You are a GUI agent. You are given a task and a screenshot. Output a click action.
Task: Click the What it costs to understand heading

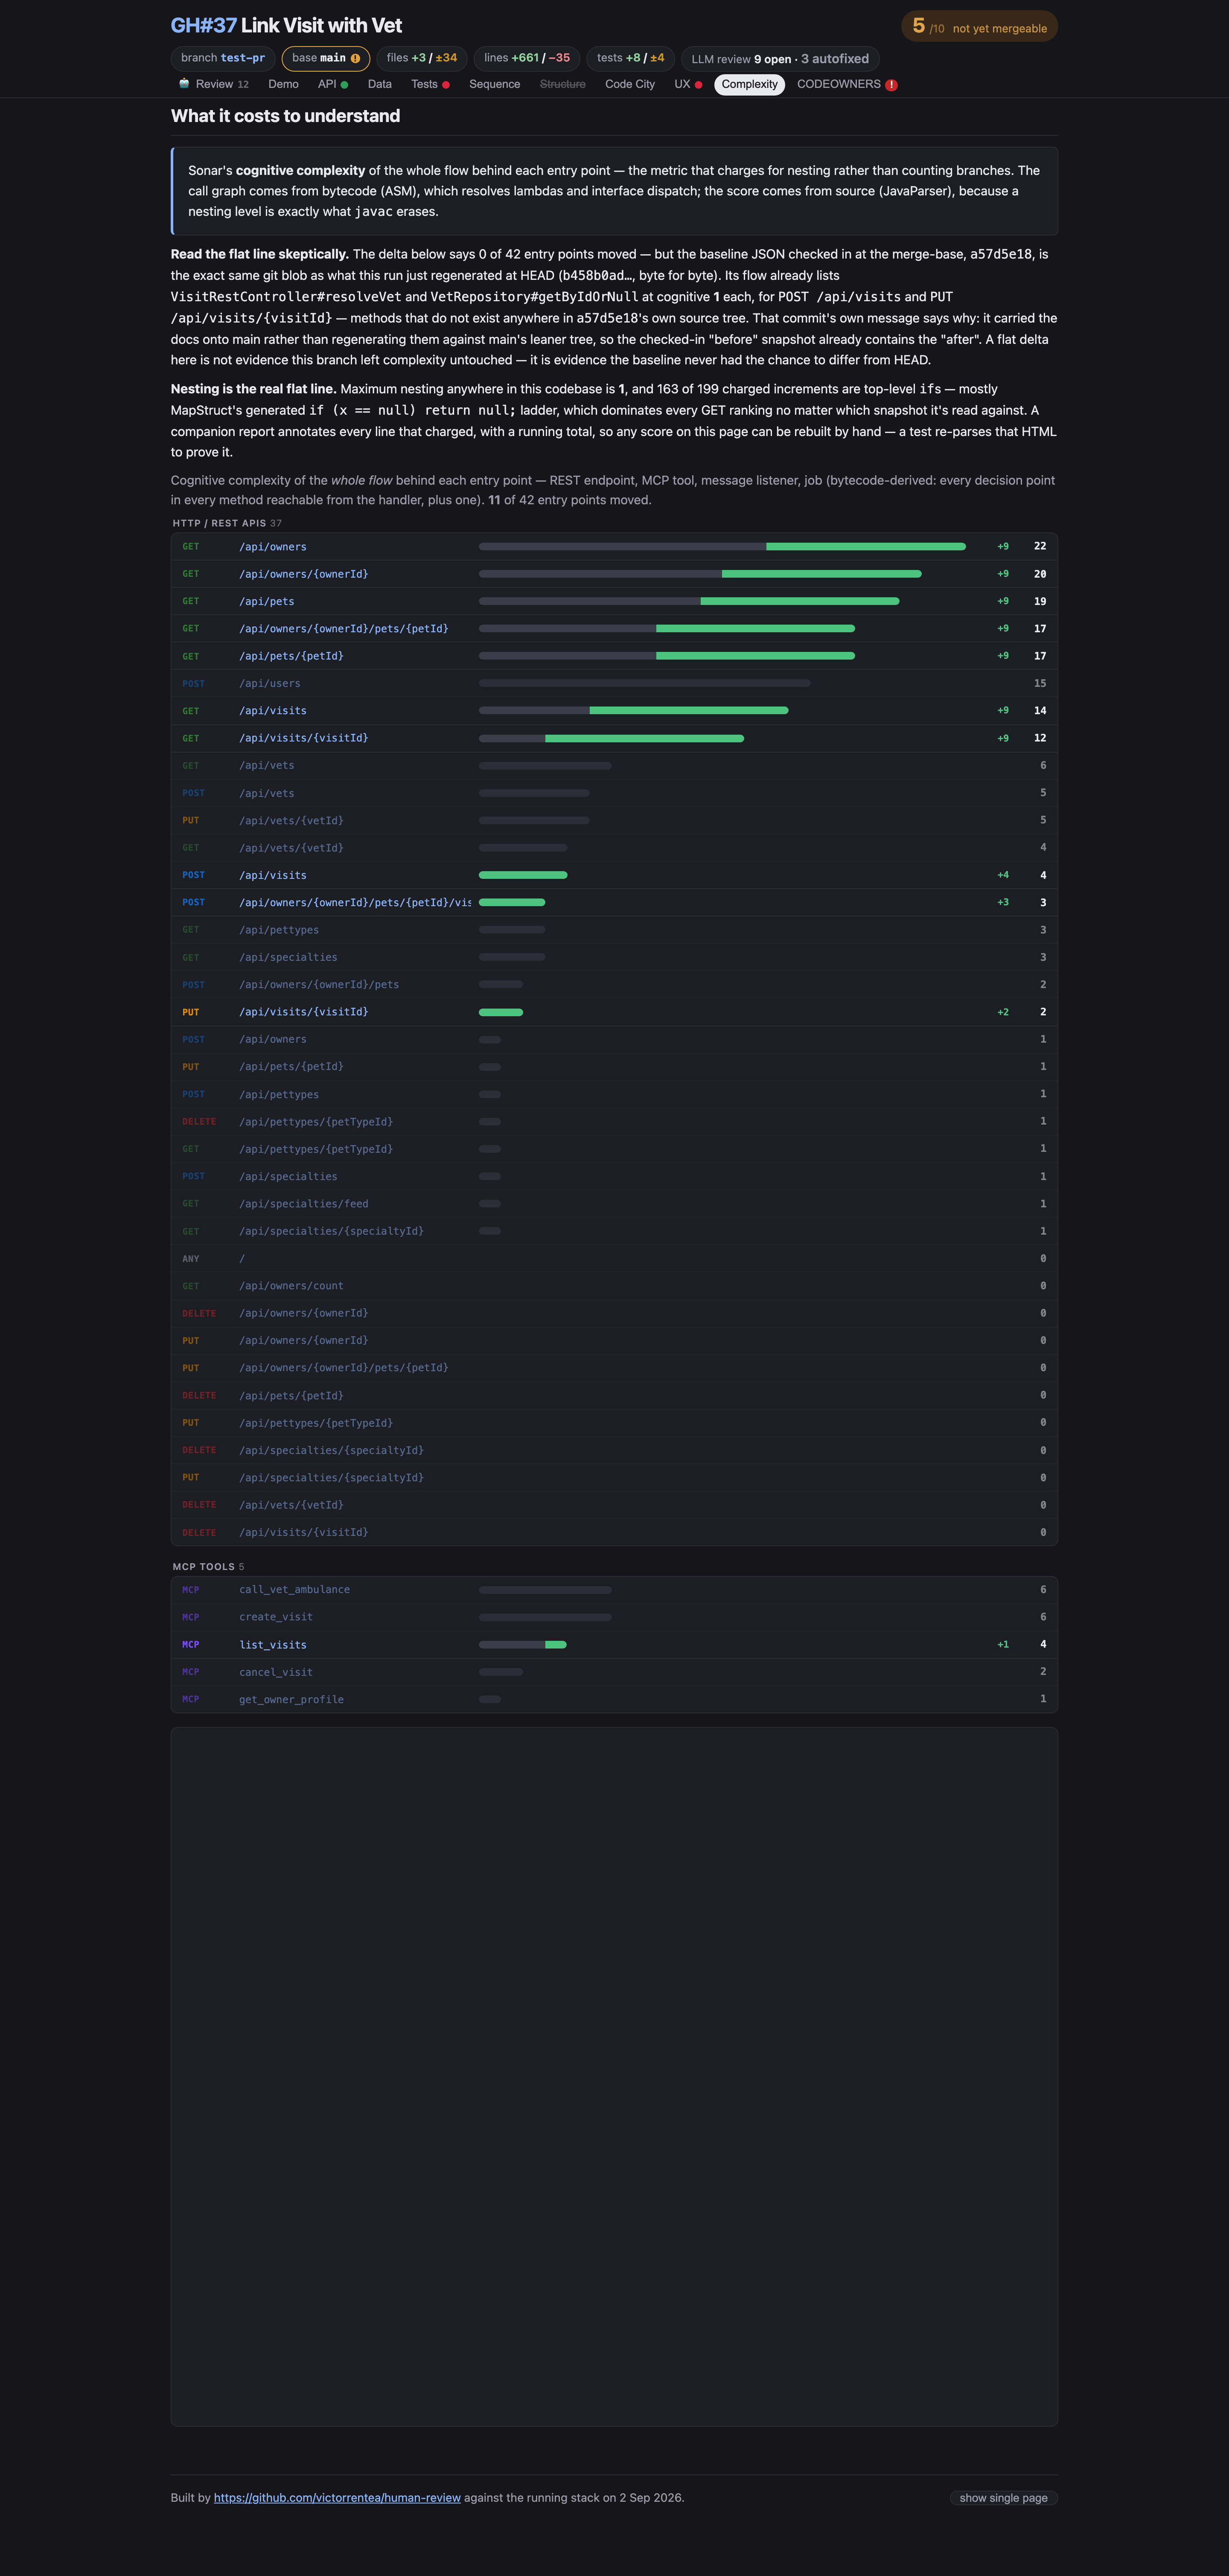coord(285,116)
